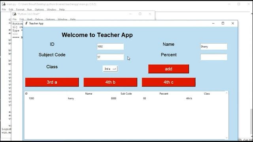Close the Teacher App window
Viewport: 253px width, 142px height.
click(x=233, y=23)
